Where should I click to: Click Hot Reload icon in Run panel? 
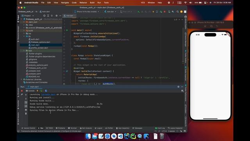37,91
